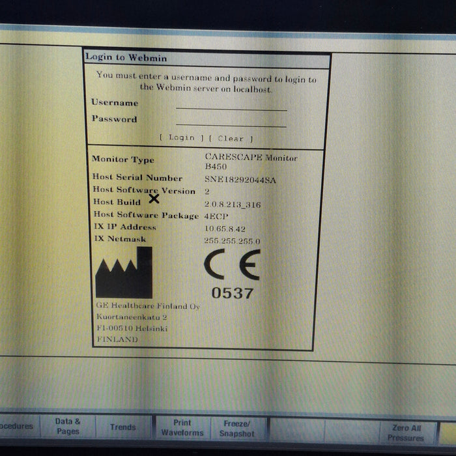Open the Data & Pages menu
456x456 pixels.
(68, 426)
